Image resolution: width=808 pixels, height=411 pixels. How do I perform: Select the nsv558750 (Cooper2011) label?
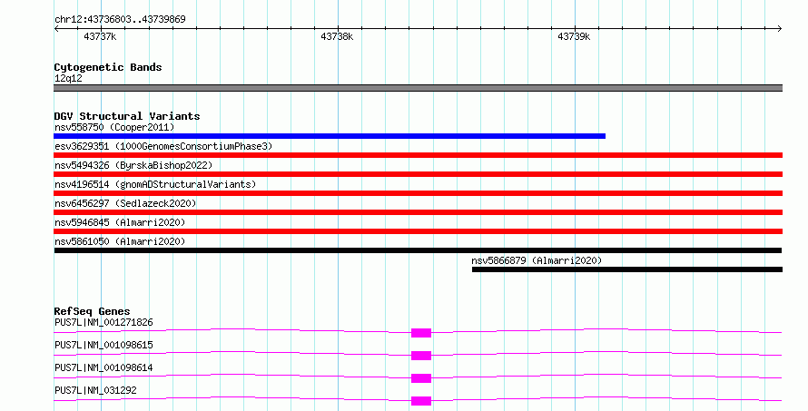click(114, 127)
